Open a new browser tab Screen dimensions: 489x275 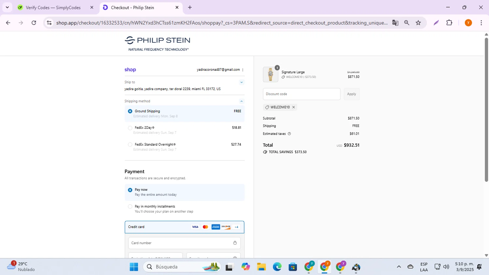tap(190, 8)
